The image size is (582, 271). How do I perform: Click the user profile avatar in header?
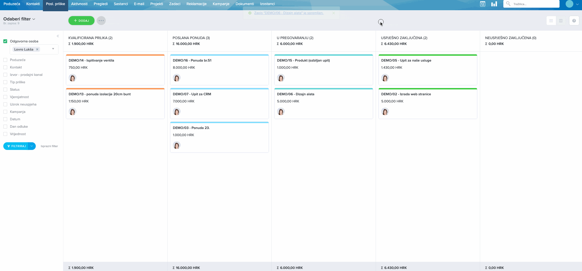[x=569, y=4]
